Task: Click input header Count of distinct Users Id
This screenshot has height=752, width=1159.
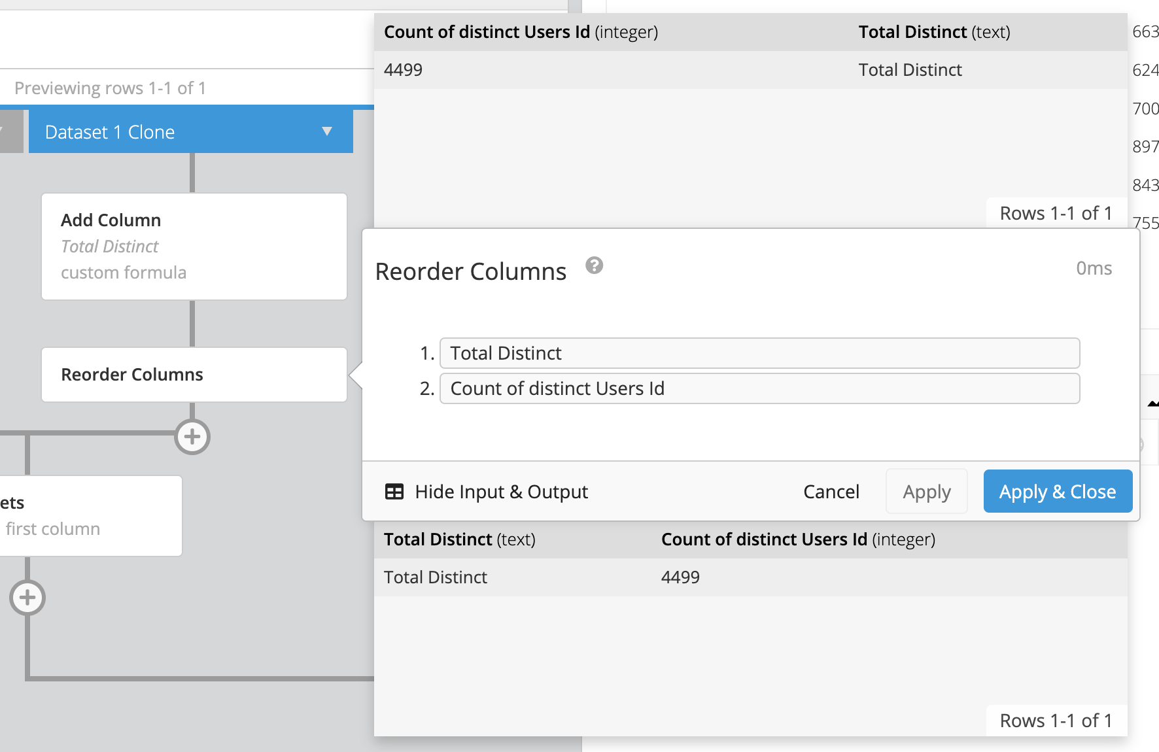Action: point(521,32)
